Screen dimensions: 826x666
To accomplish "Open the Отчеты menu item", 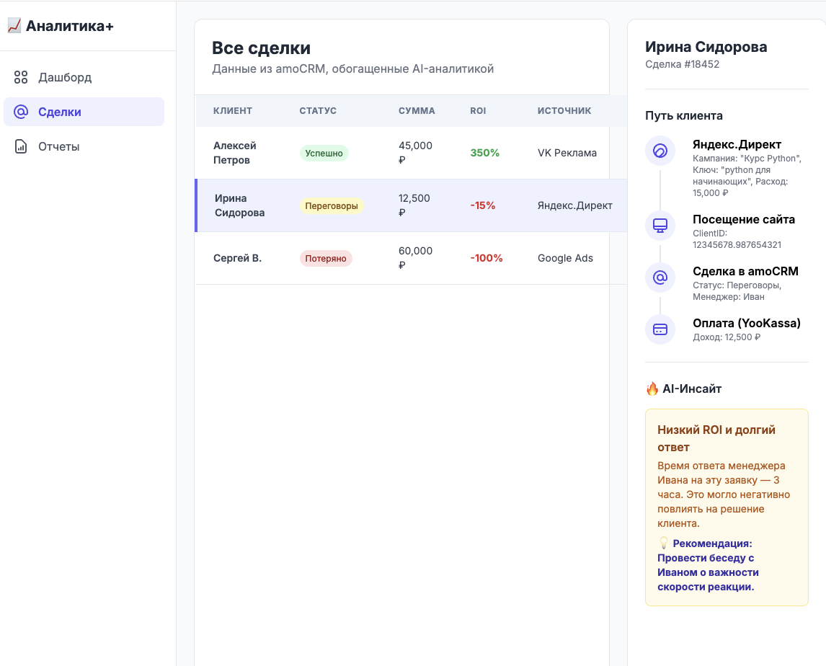I will pyautogui.click(x=58, y=146).
